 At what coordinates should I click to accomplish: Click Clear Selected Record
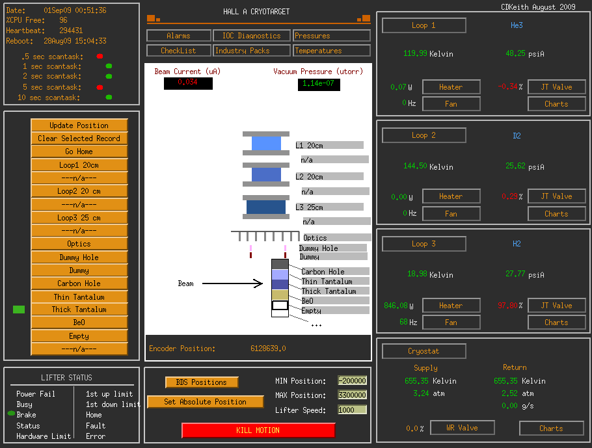point(79,138)
